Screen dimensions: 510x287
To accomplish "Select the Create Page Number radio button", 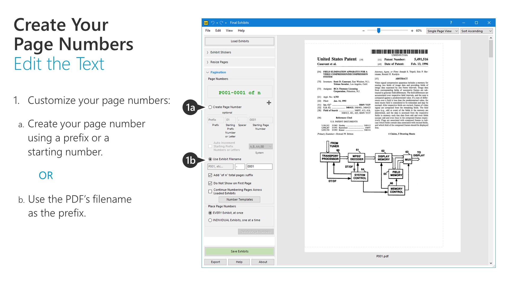I will click(x=210, y=107).
